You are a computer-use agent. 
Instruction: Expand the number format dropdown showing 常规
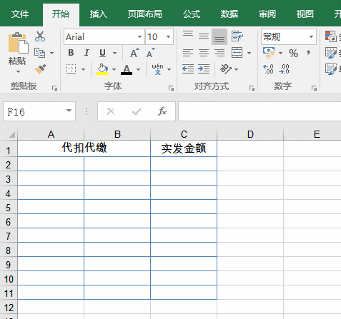click(x=311, y=36)
